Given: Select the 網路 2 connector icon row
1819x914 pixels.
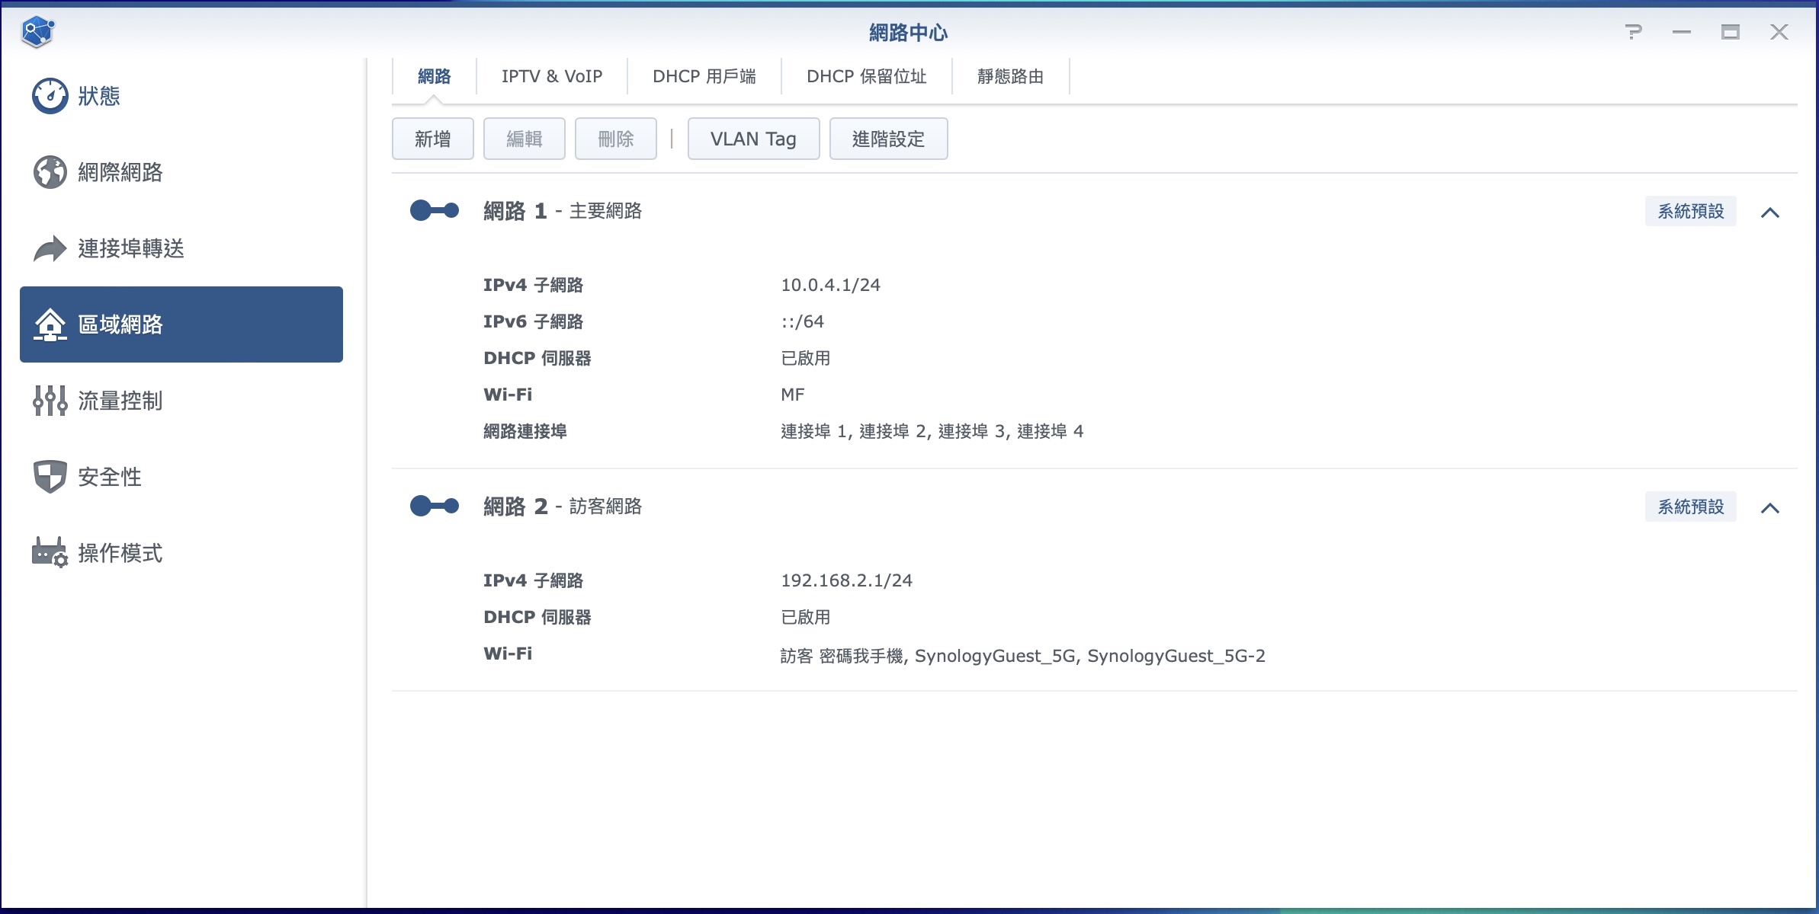Looking at the screenshot, I should (435, 506).
